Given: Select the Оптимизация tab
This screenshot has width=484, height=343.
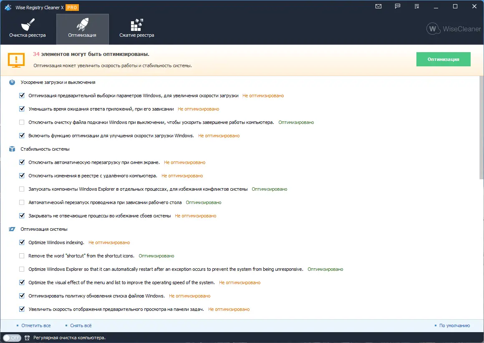Looking at the screenshot, I should tap(83, 29).
